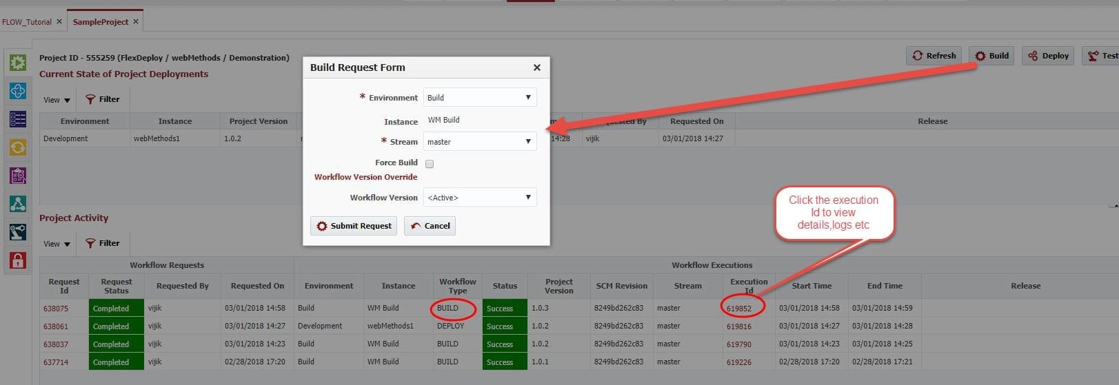This screenshot has width=1119, height=385.
Task: Open the Workflow Version dropdown
Action: click(480, 198)
